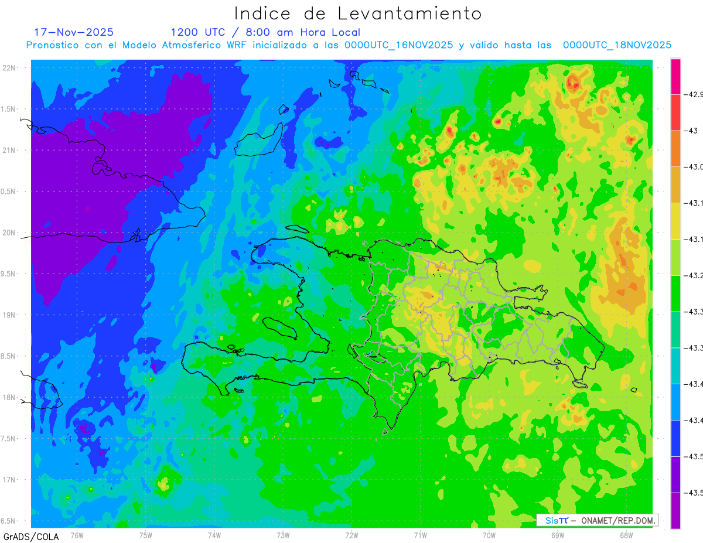This screenshot has height=543, width=703.
Task: Click the '18N' latitude label
Action: click(10, 397)
